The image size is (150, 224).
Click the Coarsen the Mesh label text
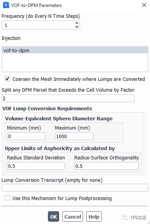tap(78, 79)
